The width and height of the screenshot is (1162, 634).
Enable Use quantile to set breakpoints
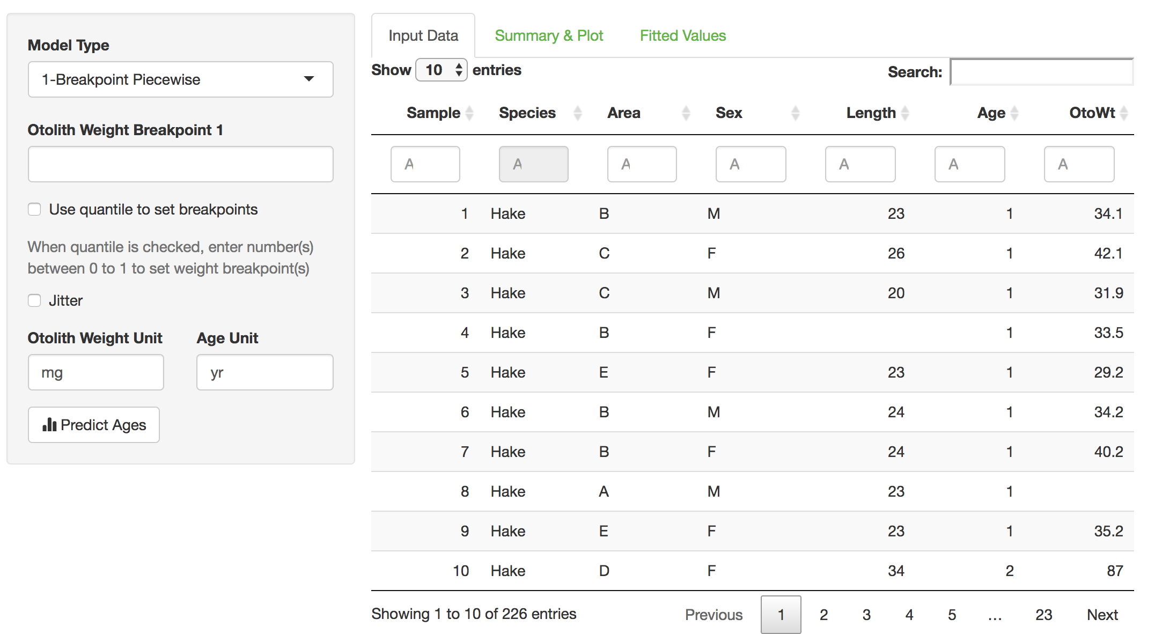(35, 209)
